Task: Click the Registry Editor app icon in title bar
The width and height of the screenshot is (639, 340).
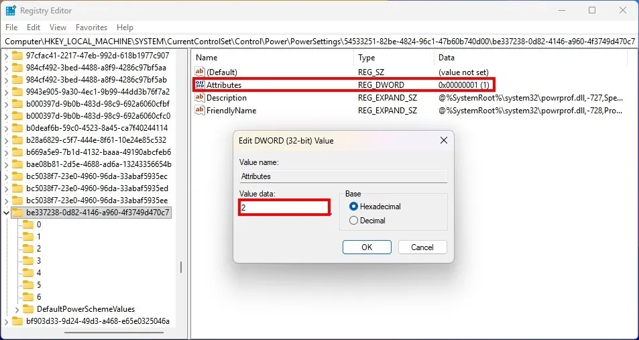Action: pyautogui.click(x=11, y=11)
